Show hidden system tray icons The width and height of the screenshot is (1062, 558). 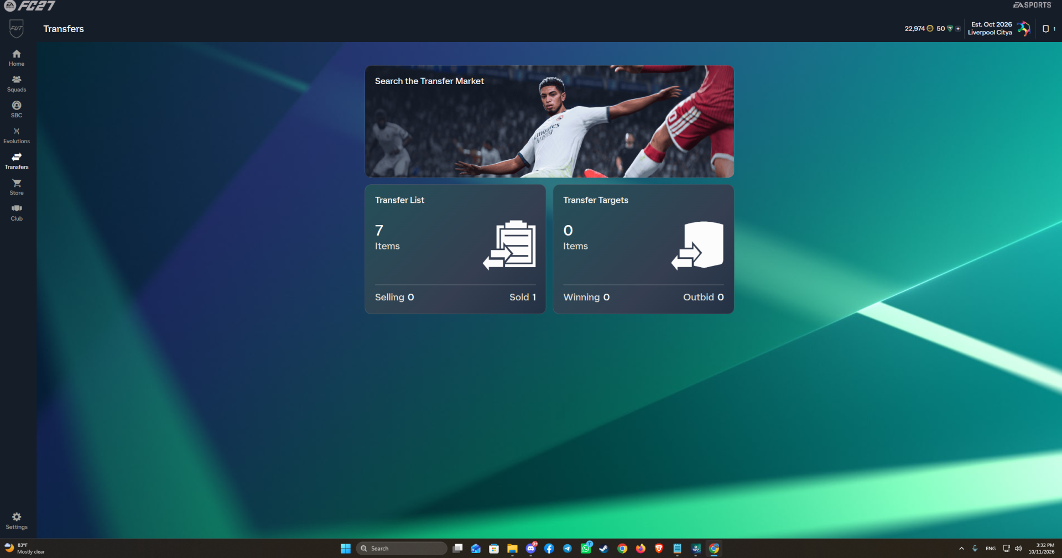[x=961, y=549]
